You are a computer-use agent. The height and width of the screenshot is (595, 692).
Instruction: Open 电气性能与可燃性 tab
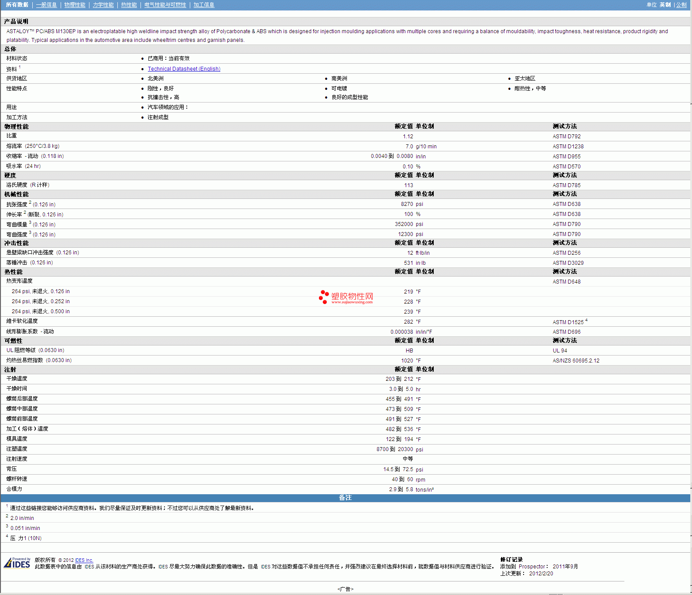[x=165, y=5]
